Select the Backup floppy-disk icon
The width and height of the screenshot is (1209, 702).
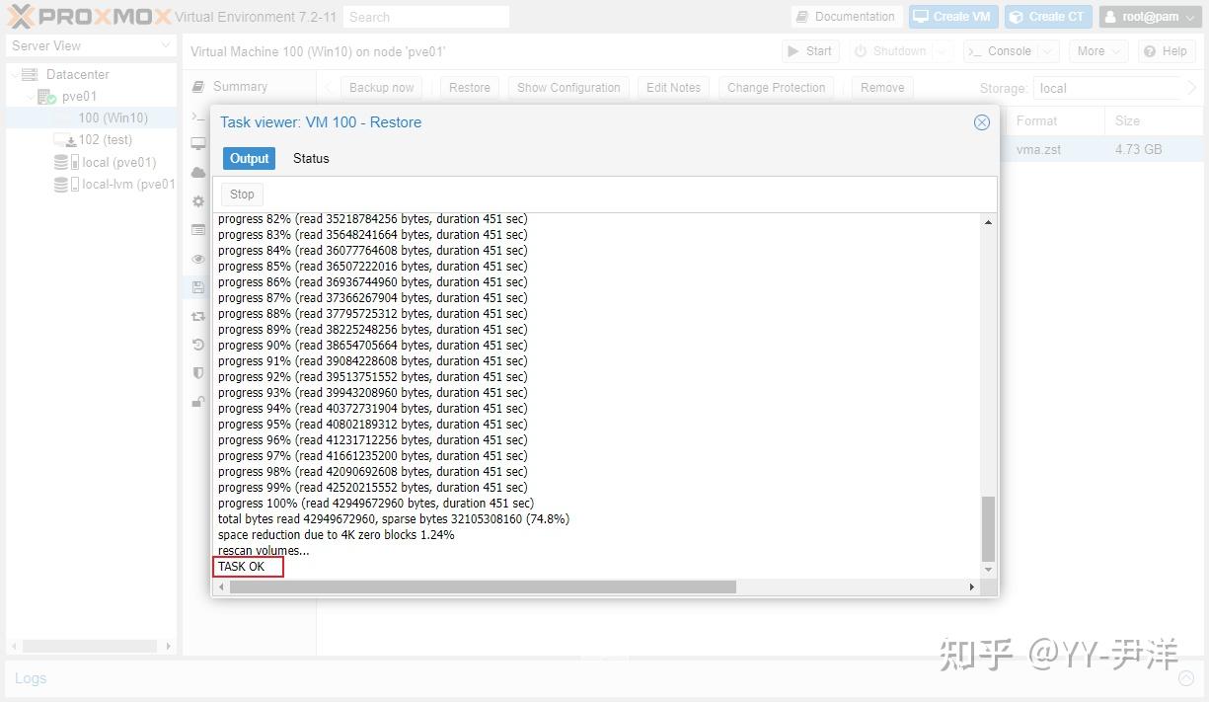coord(197,286)
